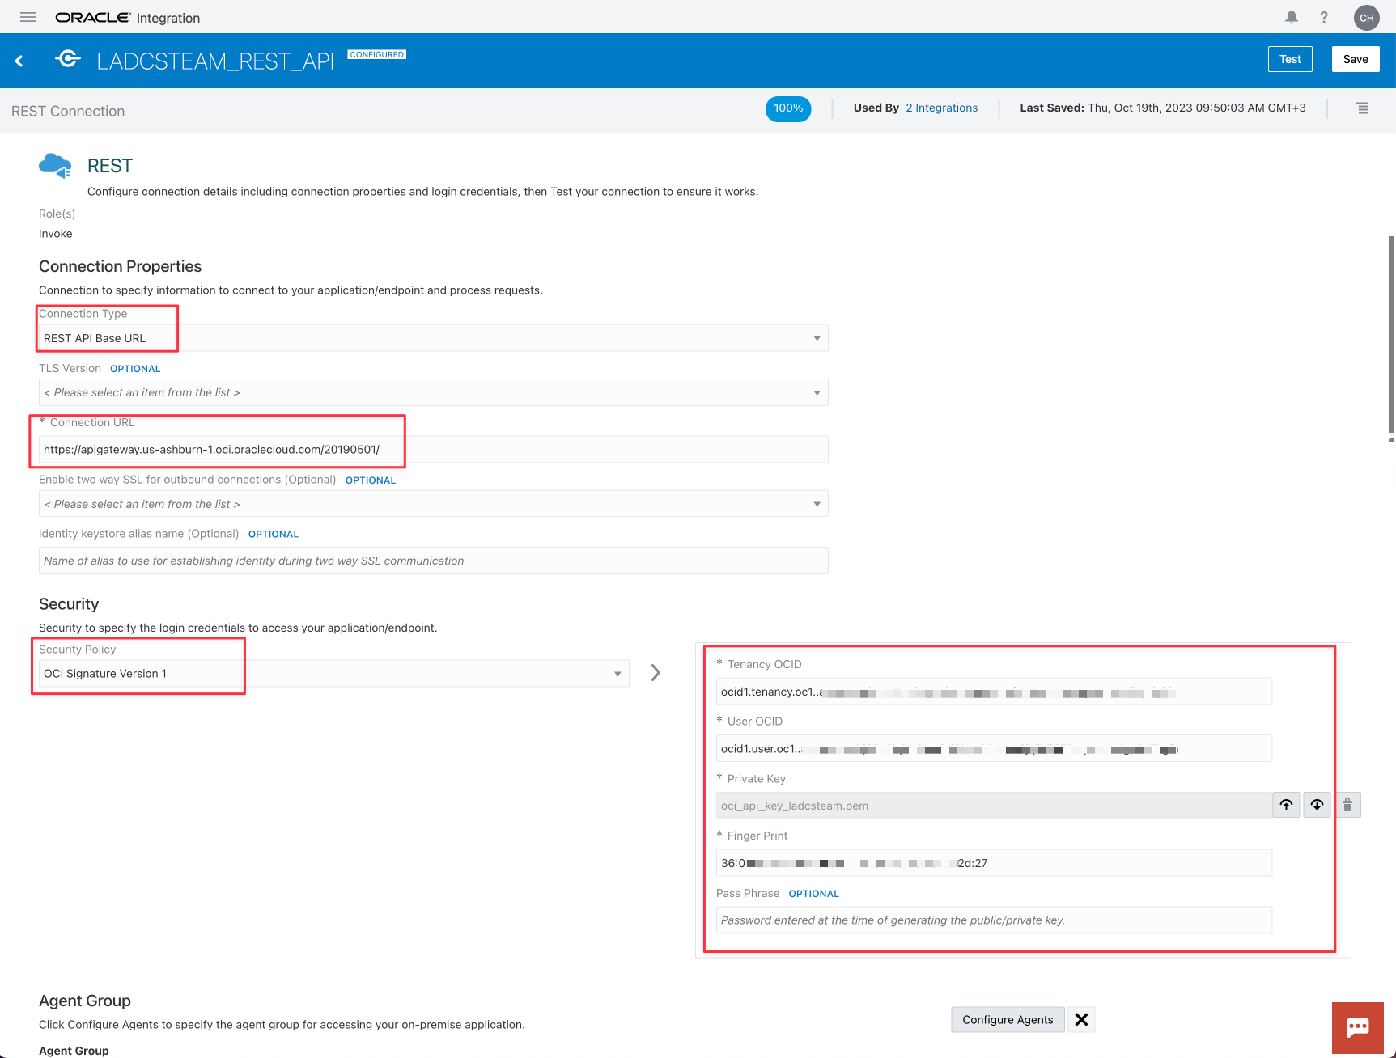Viewport: 1396px width, 1058px height.
Task: Click the REST adapter cloud icon
Action: 54,164
